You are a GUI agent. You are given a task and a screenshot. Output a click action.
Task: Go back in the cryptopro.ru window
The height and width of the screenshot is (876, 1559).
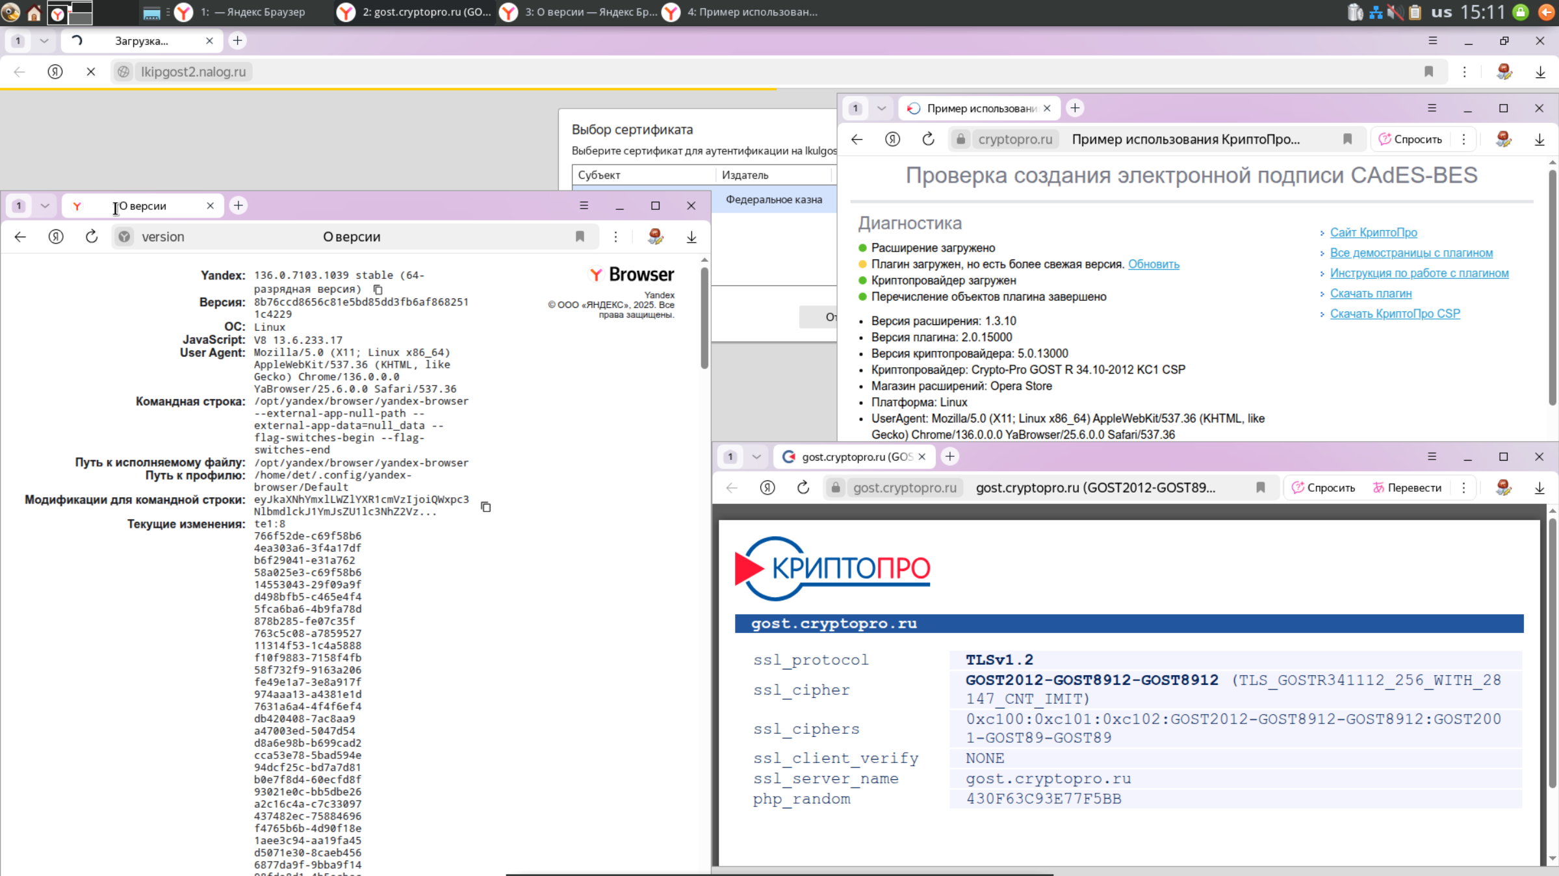coord(857,139)
